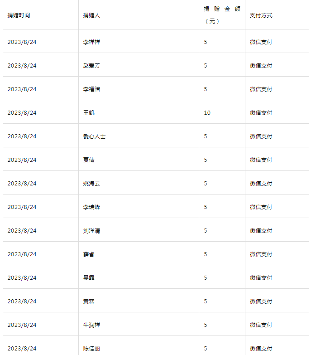
Task: Click the donor cell 李福陪
Action: click(x=91, y=89)
